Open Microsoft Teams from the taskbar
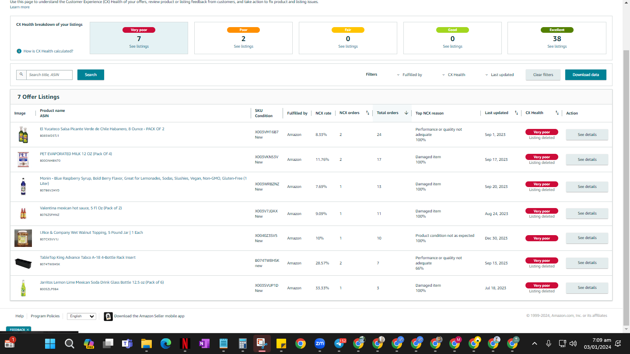 (127, 344)
